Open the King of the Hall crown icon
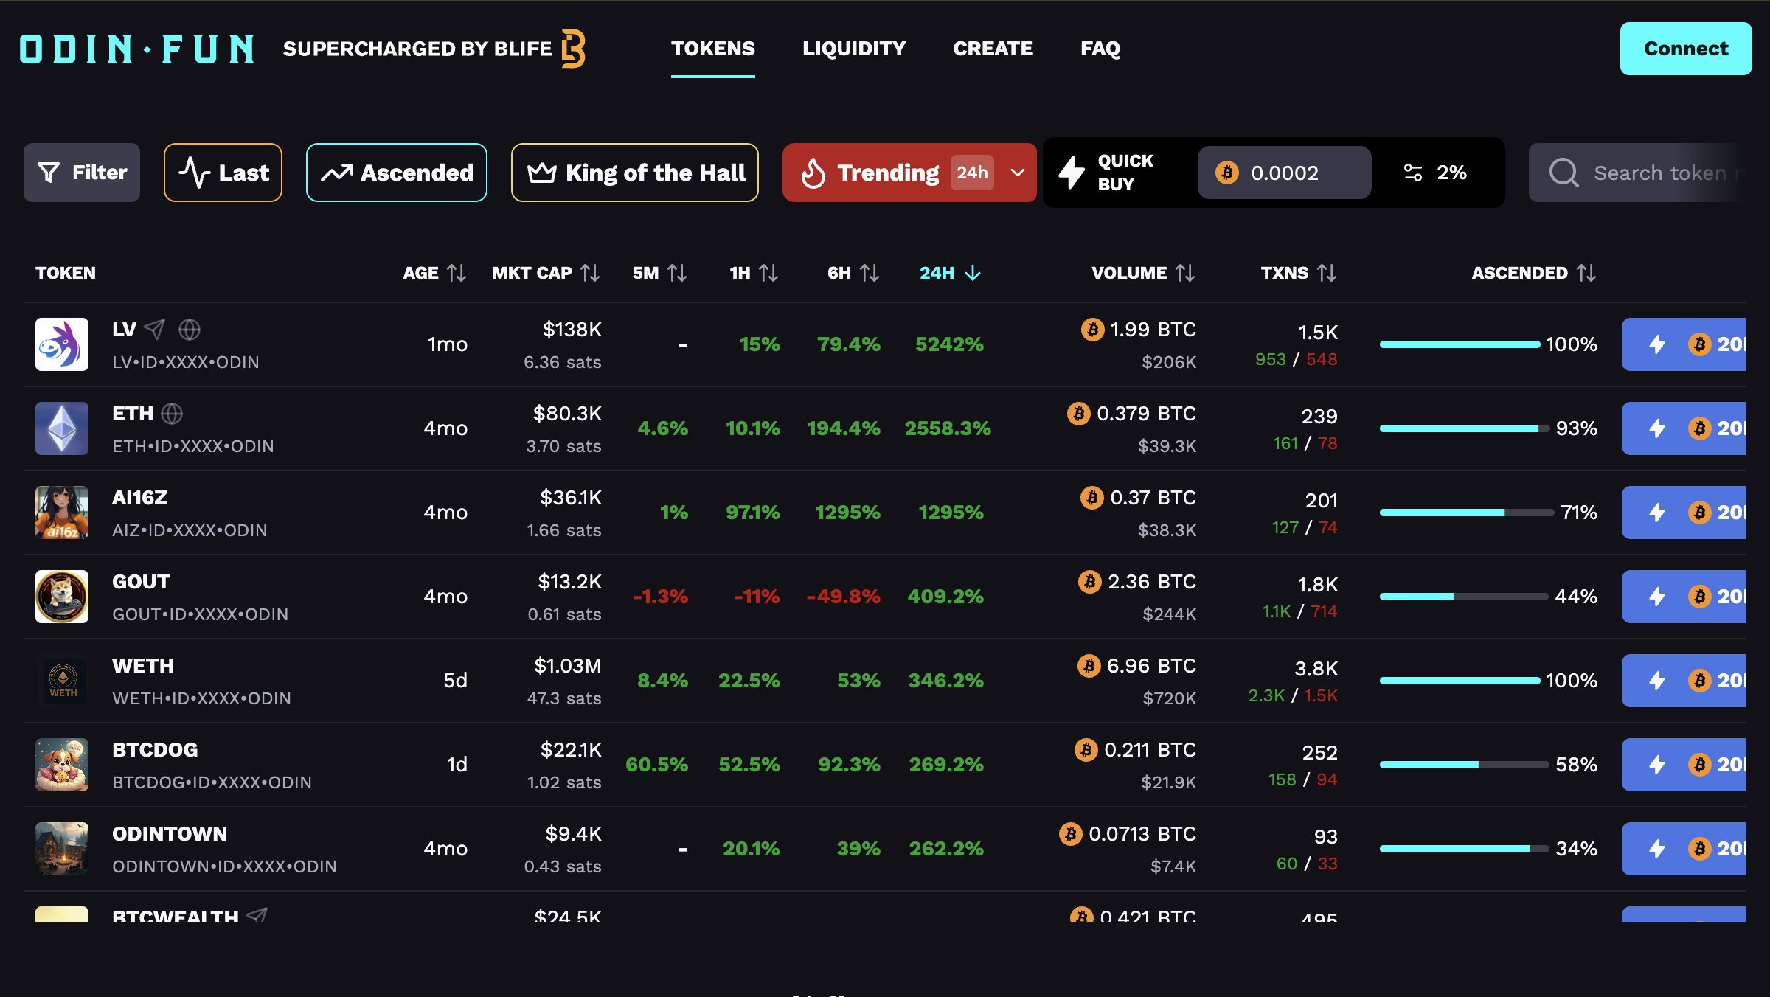Image resolution: width=1770 pixels, height=997 pixels. click(x=542, y=172)
